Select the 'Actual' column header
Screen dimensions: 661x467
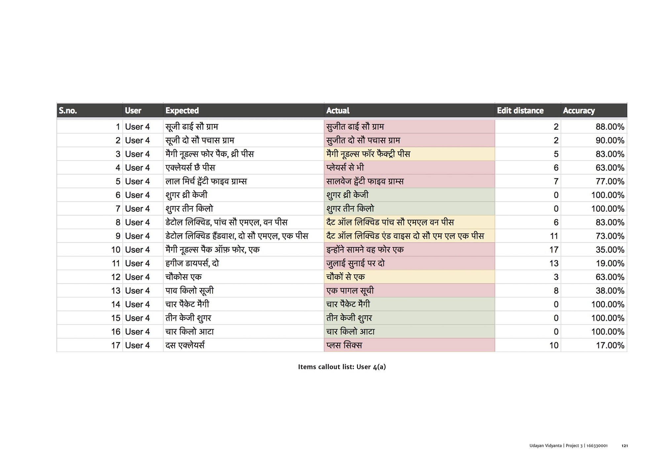338,111
